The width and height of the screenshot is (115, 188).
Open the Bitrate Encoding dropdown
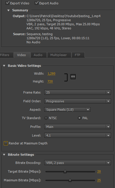(x=77, y=163)
